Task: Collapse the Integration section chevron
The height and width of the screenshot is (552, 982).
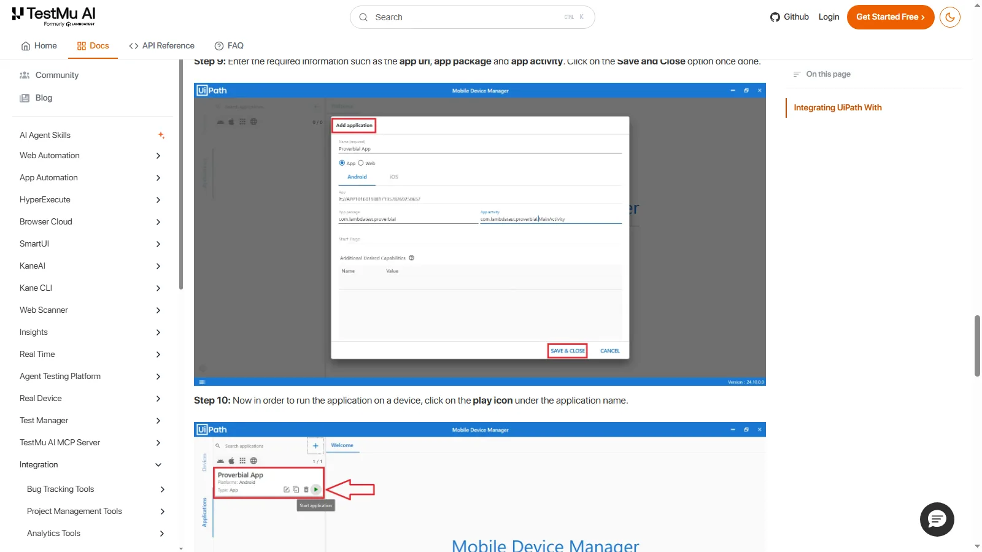Action: coord(158,465)
